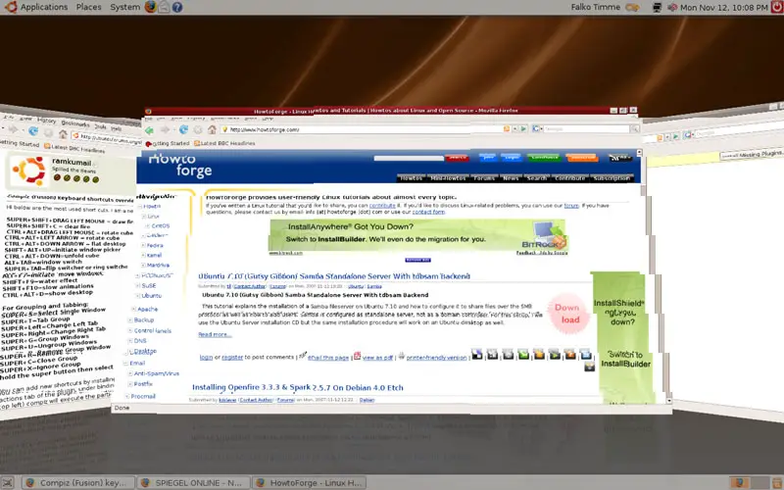Click Home icon in Compiz Fusion forum window

[63, 134]
